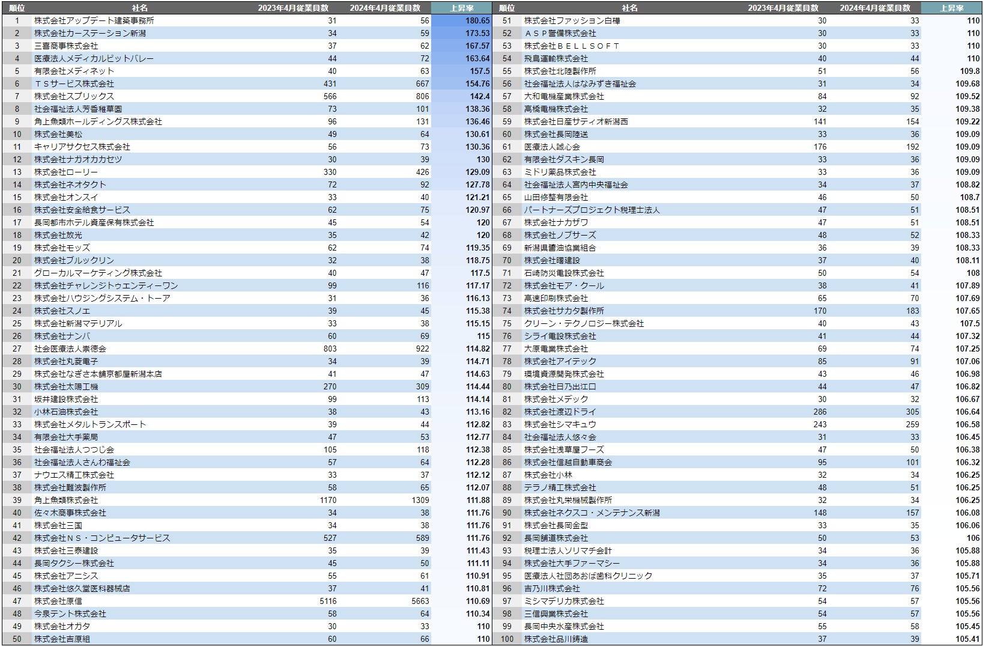Click the company name 株式会社カーステーション新潟
The width and height of the screenshot is (983, 646).
[89, 33]
